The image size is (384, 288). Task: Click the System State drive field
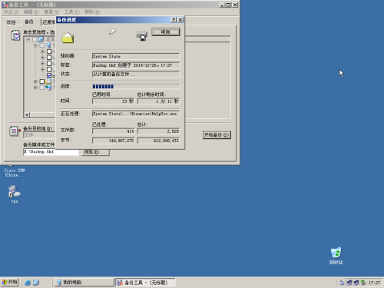point(136,56)
